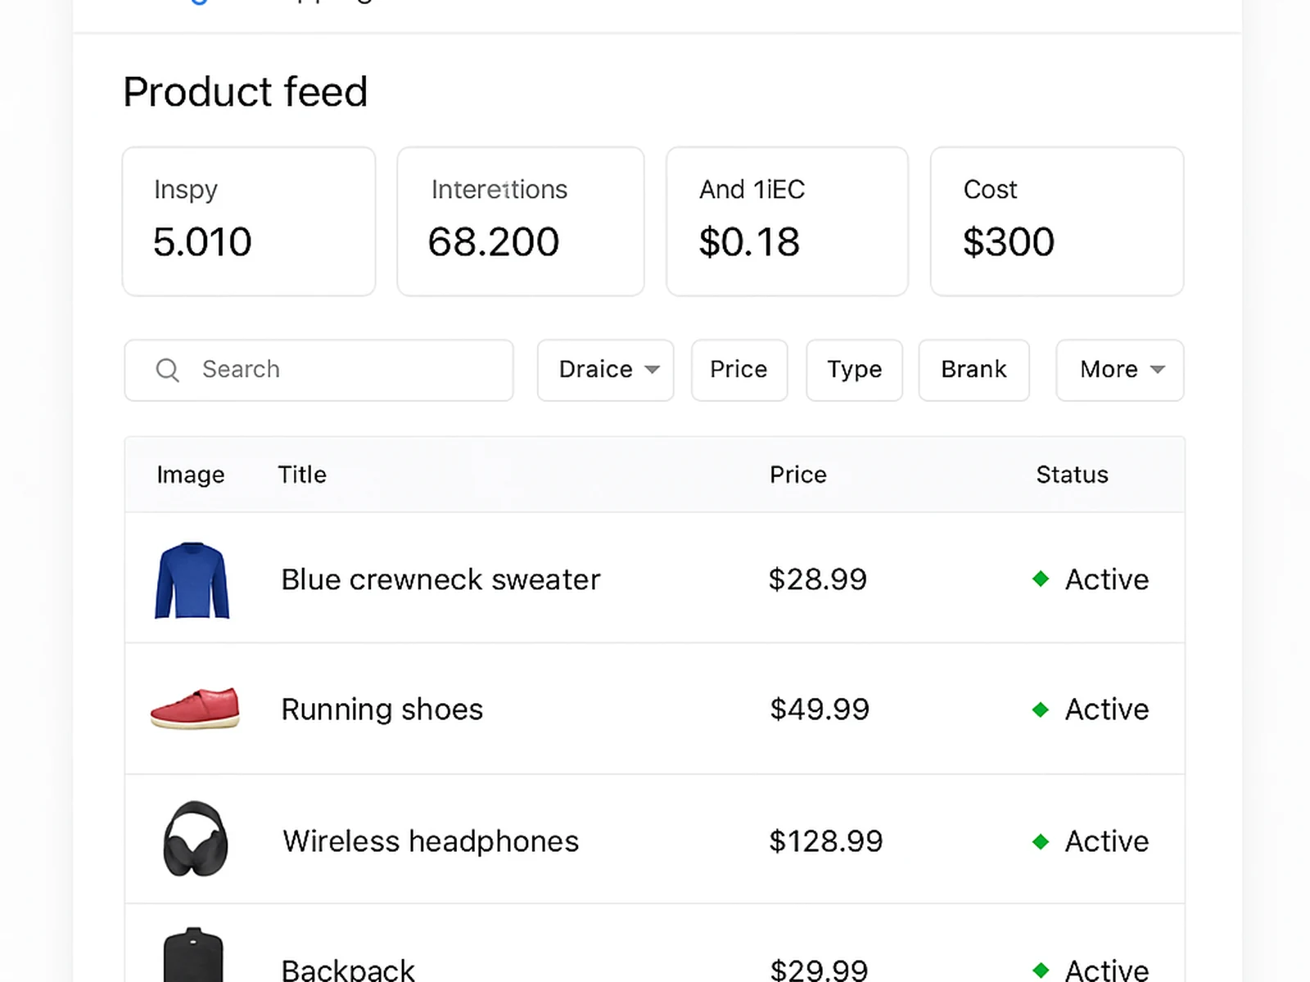
Task: Click the magnifier icon in Search
Action: click(167, 370)
